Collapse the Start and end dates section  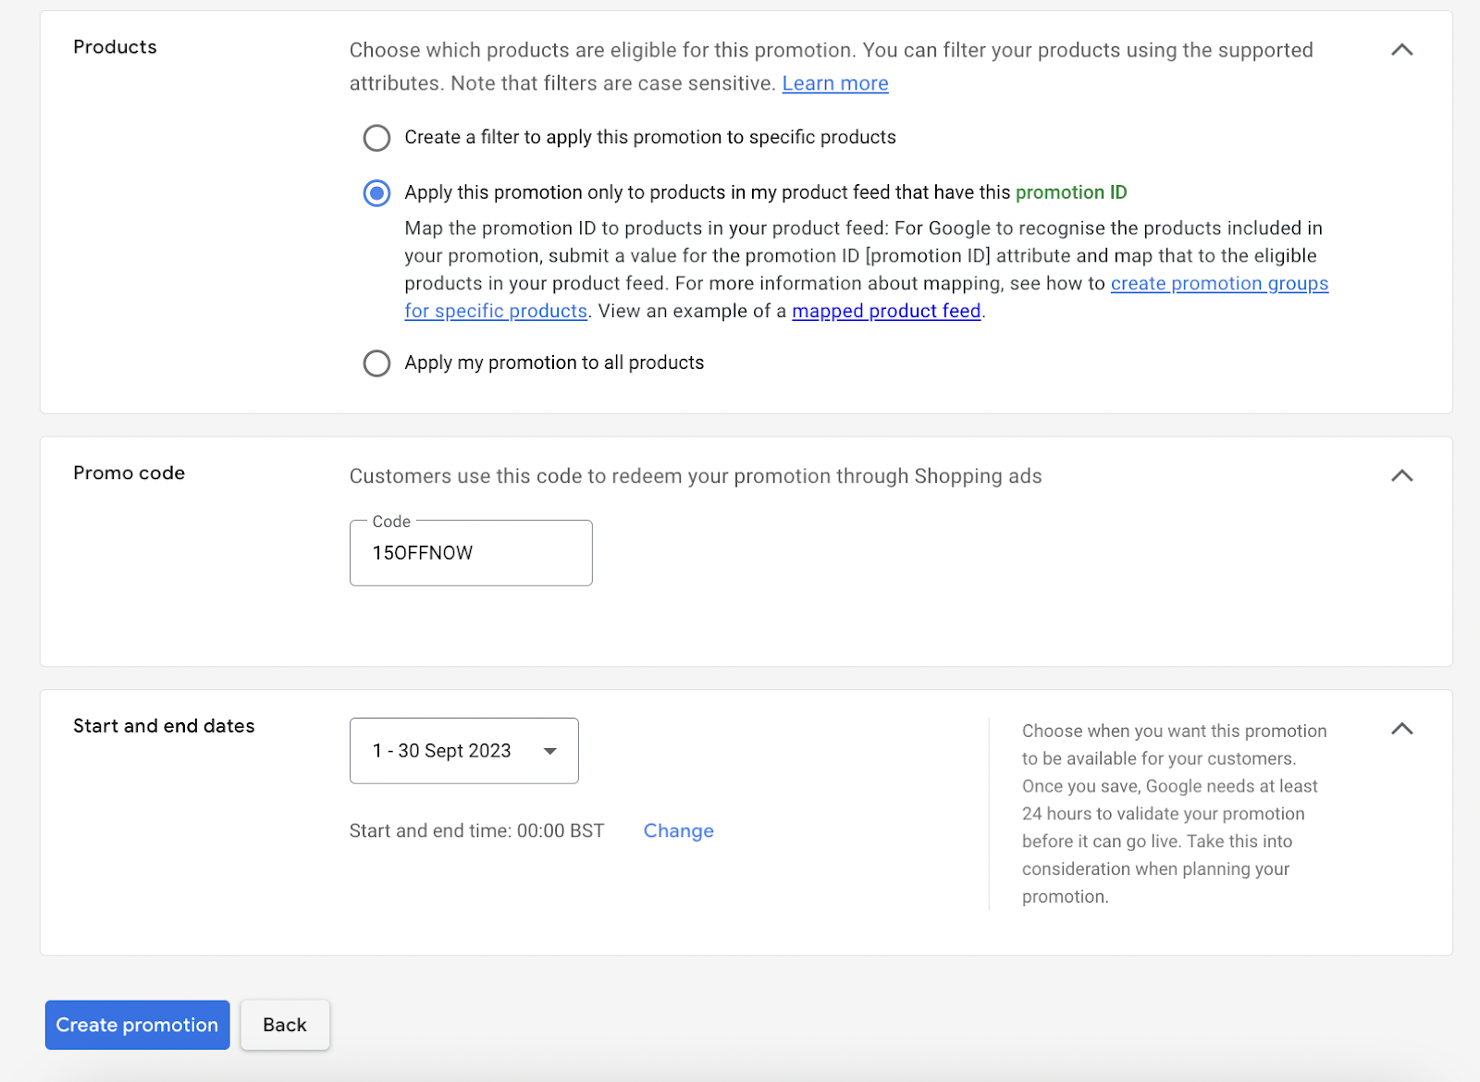1401,729
